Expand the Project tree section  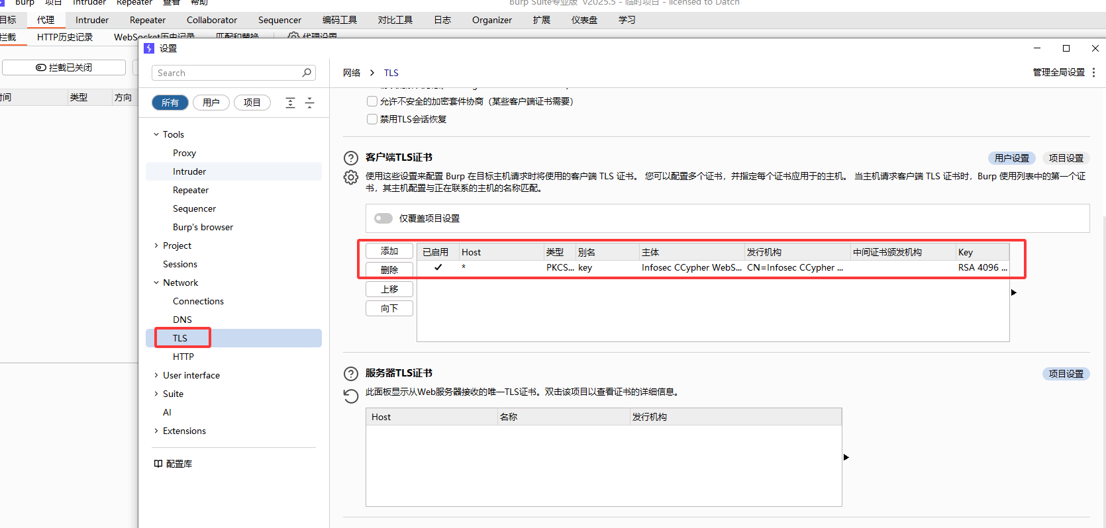(156, 245)
